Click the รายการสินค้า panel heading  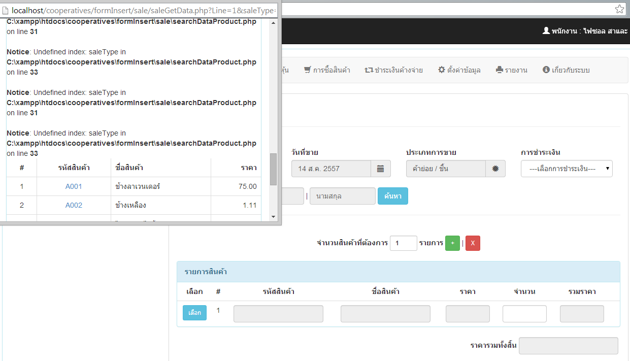399,272
